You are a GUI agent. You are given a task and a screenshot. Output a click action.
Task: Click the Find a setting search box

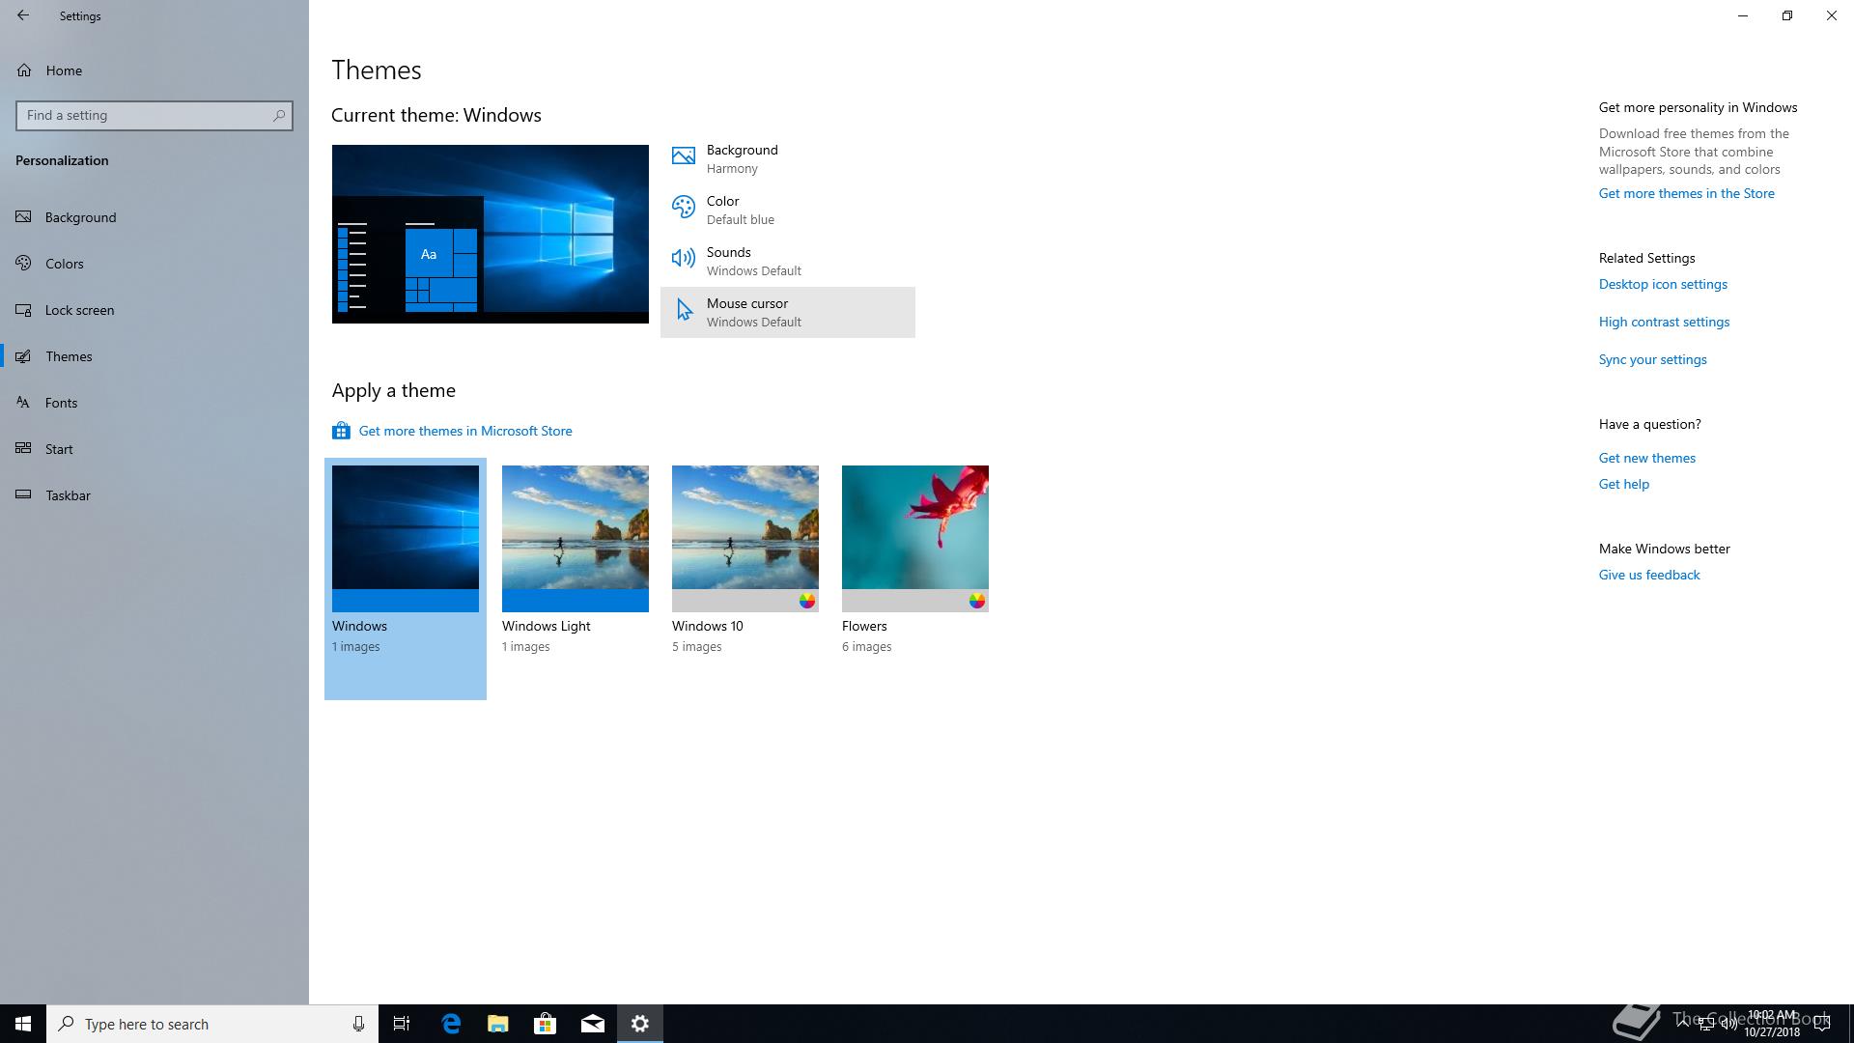point(154,115)
